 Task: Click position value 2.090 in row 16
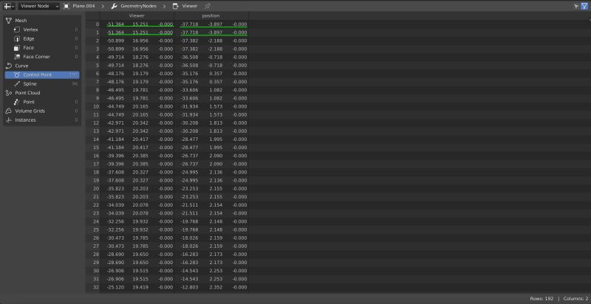coord(216,156)
